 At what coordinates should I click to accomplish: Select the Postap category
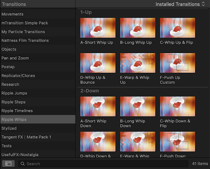38,67
